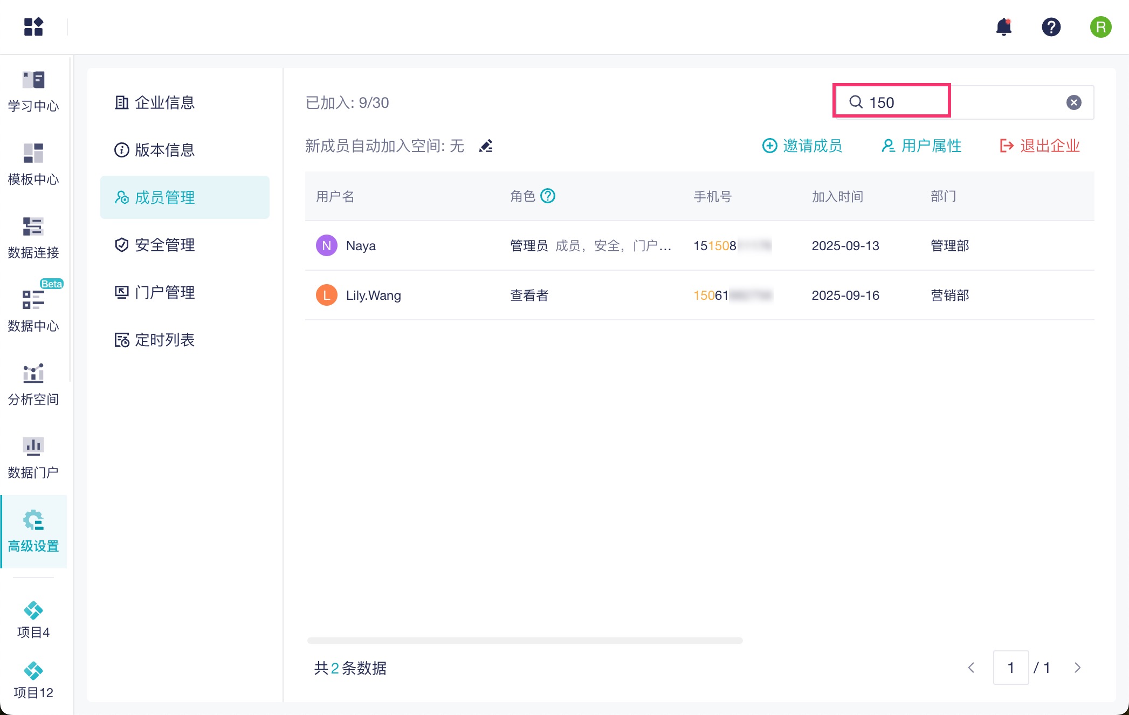Open 项目12 in the sidebar
The width and height of the screenshot is (1129, 715).
pos(33,680)
